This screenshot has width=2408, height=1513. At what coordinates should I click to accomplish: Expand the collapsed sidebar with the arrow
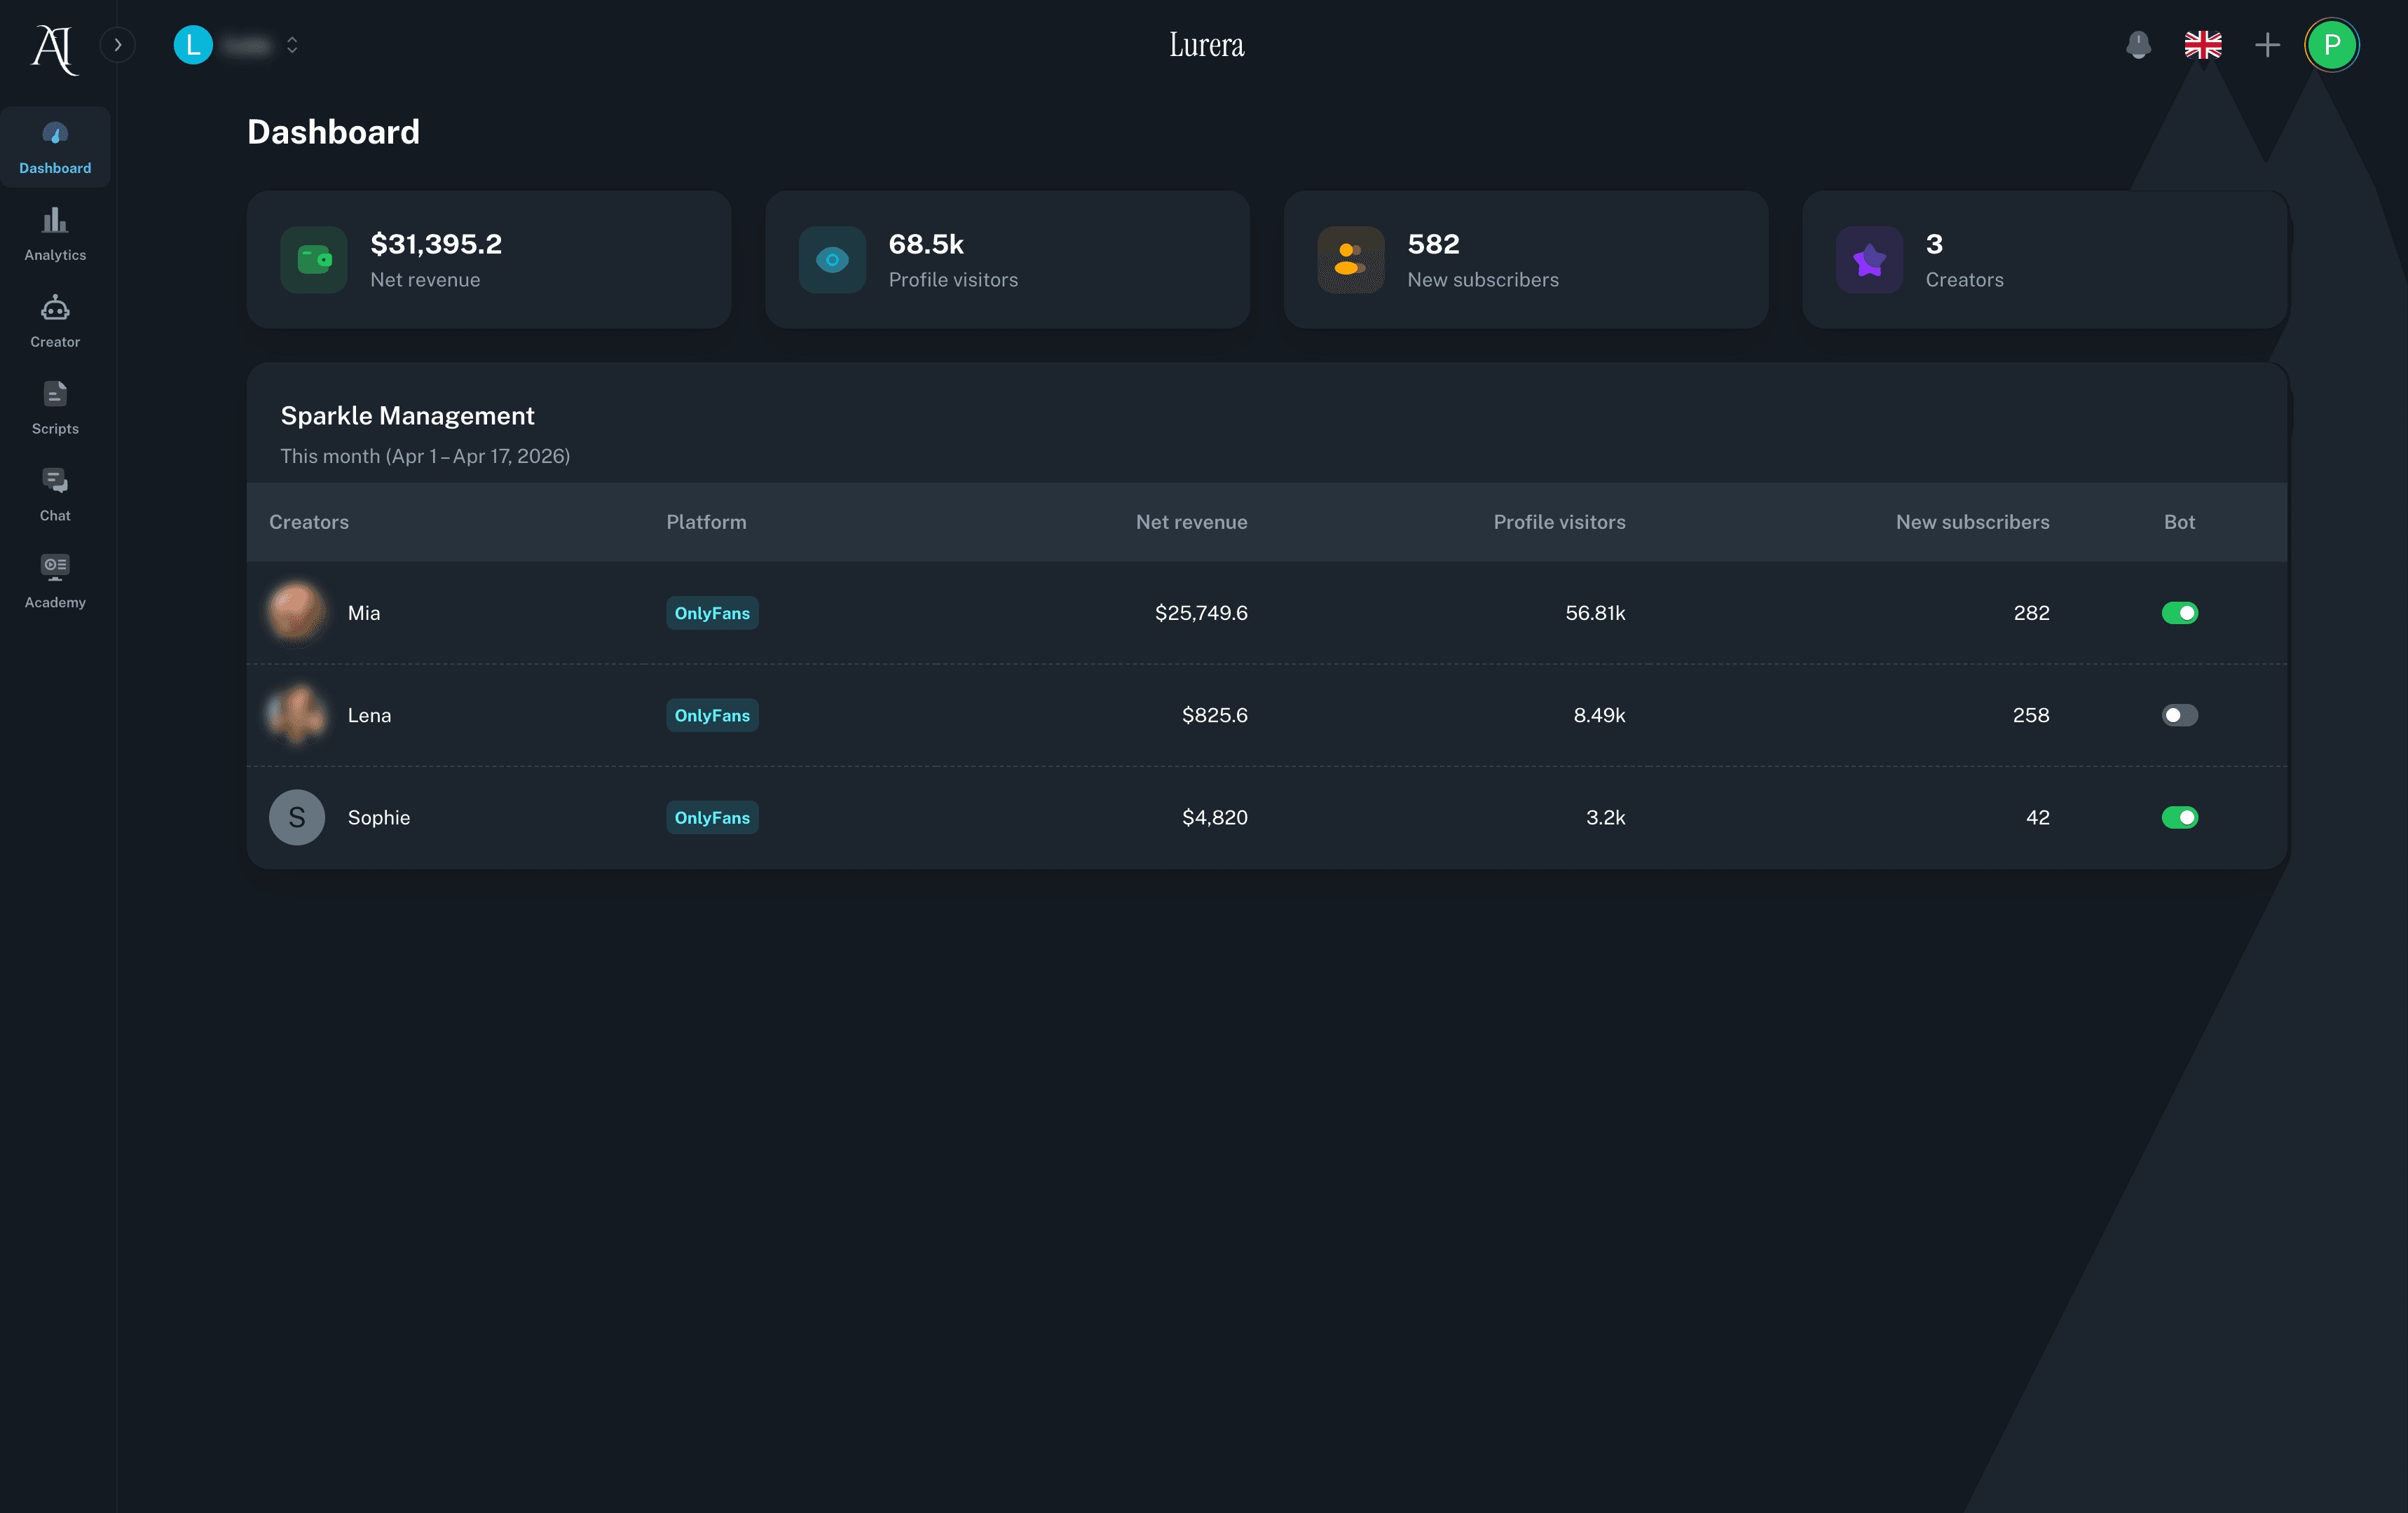tap(118, 44)
